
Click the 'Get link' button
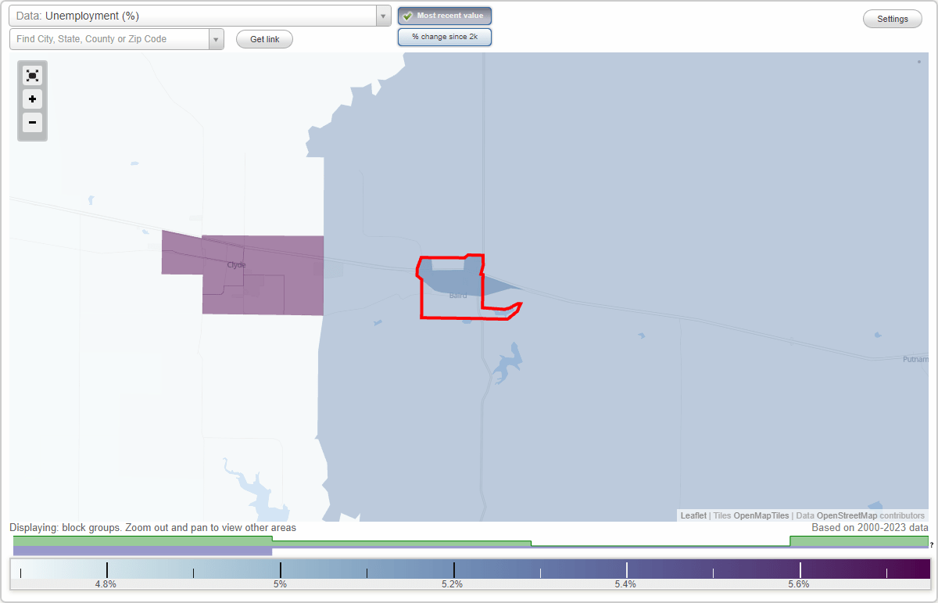point(264,38)
